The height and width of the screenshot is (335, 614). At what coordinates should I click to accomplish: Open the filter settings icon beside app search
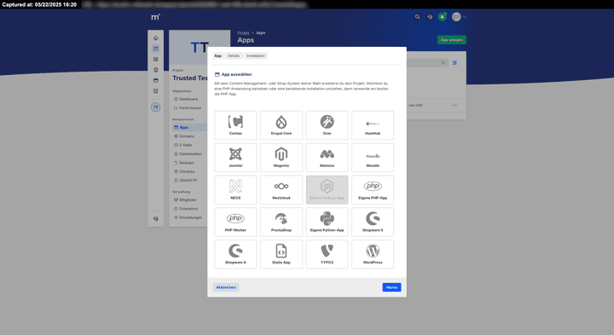coord(455,62)
